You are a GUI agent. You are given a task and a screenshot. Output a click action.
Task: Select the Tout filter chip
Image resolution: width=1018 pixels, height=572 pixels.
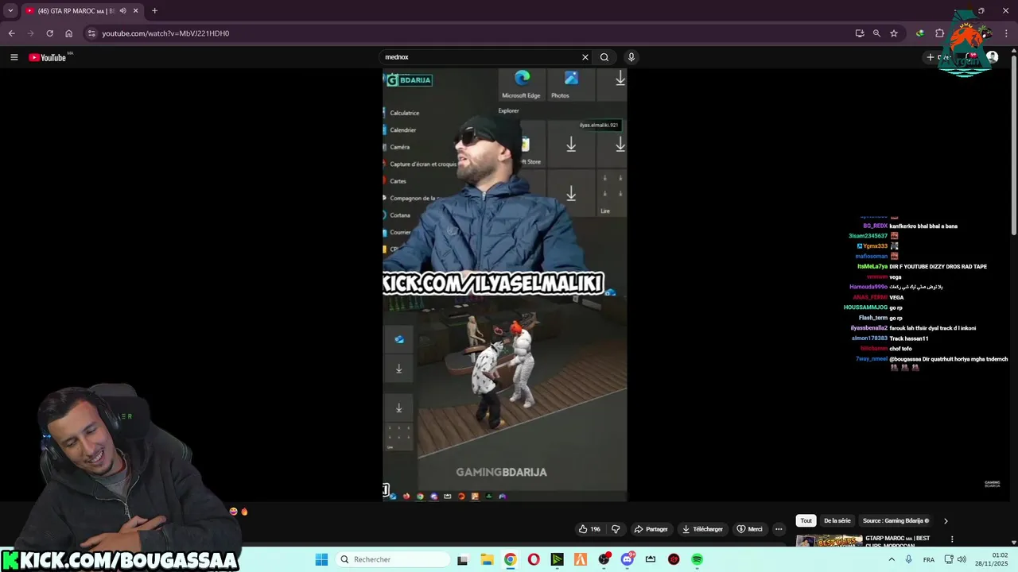tap(806, 521)
